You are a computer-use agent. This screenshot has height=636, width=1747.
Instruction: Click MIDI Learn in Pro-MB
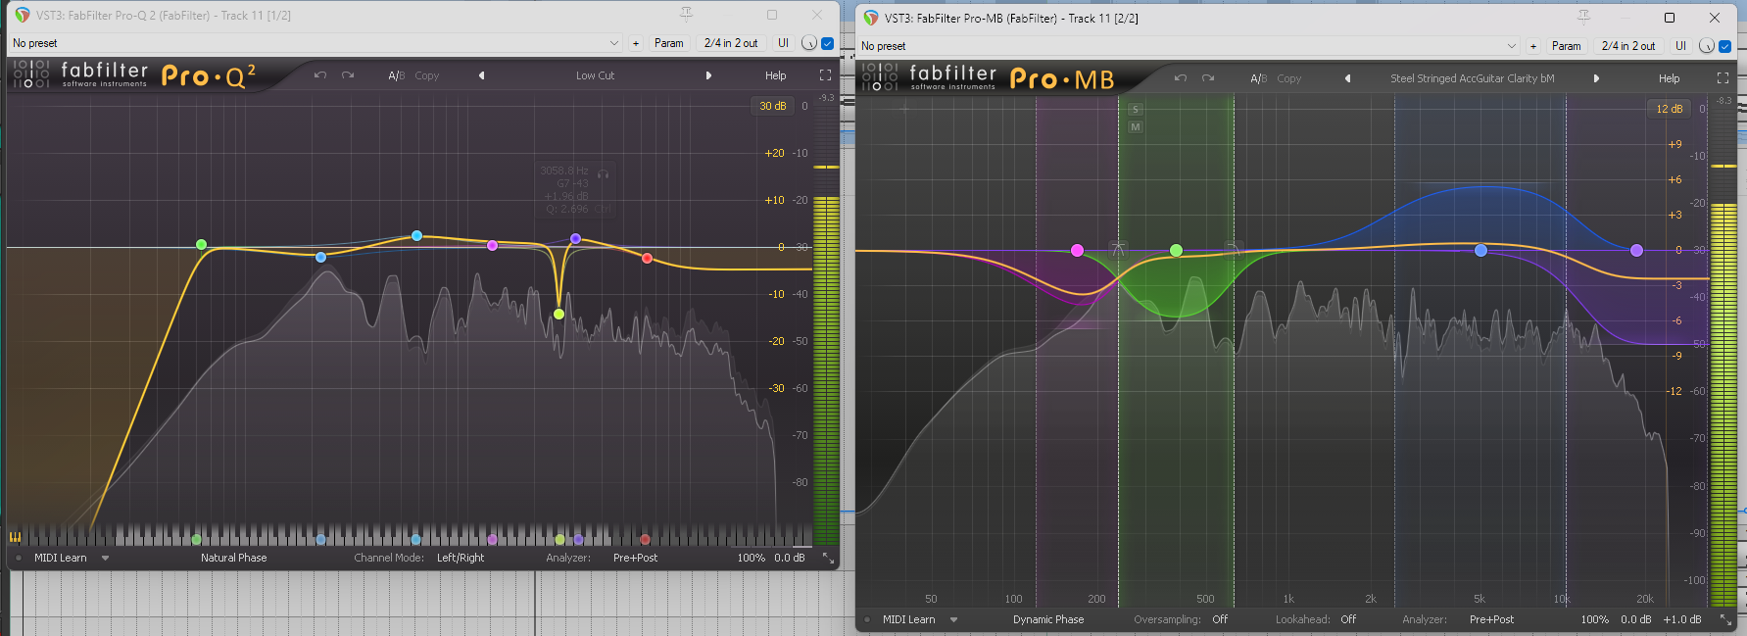pos(909,619)
